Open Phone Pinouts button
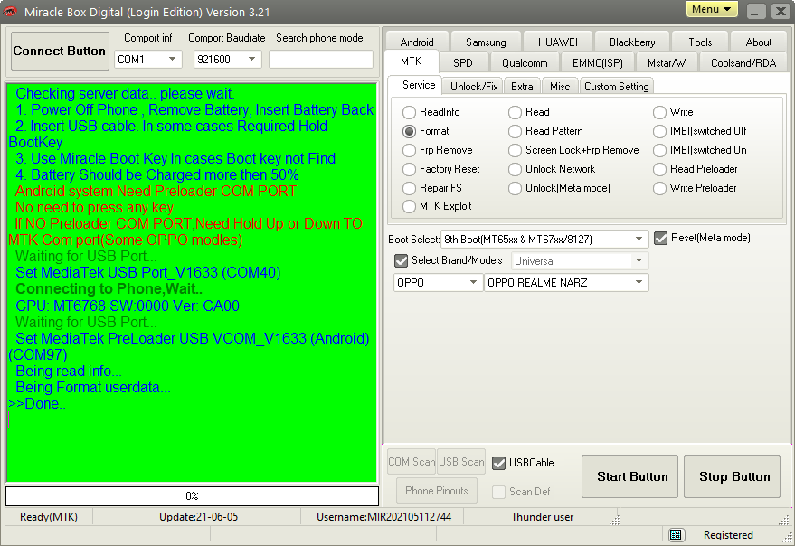This screenshot has height=546, width=795. coord(436,490)
